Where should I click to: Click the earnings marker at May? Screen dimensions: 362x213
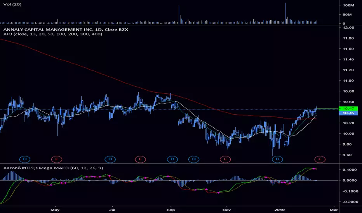57,159
